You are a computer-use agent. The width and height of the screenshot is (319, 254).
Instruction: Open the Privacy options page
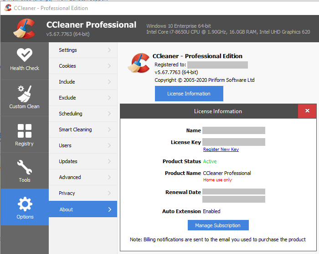click(67, 193)
